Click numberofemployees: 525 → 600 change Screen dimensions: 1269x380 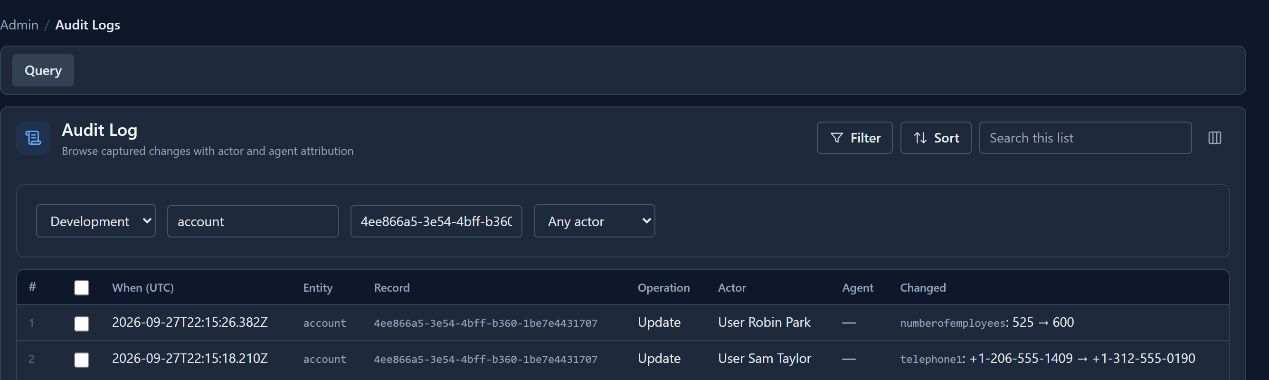(x=987, y=323)
